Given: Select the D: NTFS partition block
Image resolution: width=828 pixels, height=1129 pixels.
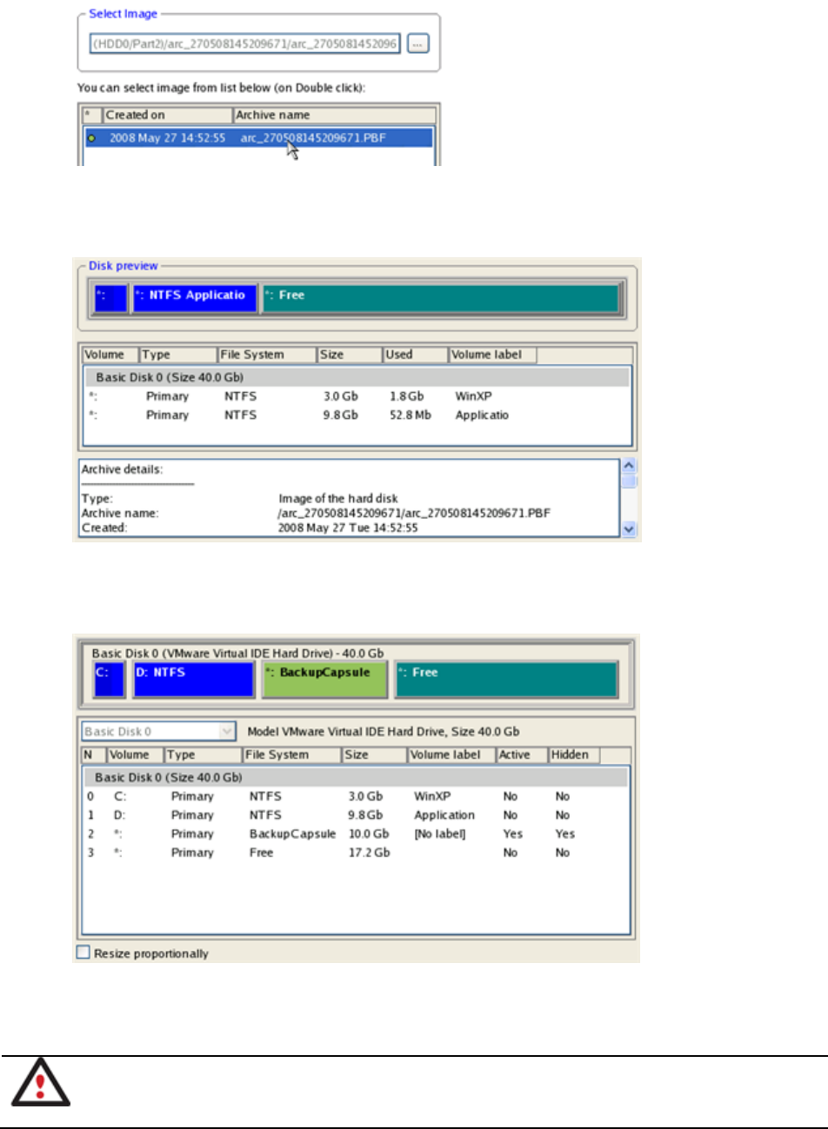Looking at the screenshot, I should tap(193, 680).
